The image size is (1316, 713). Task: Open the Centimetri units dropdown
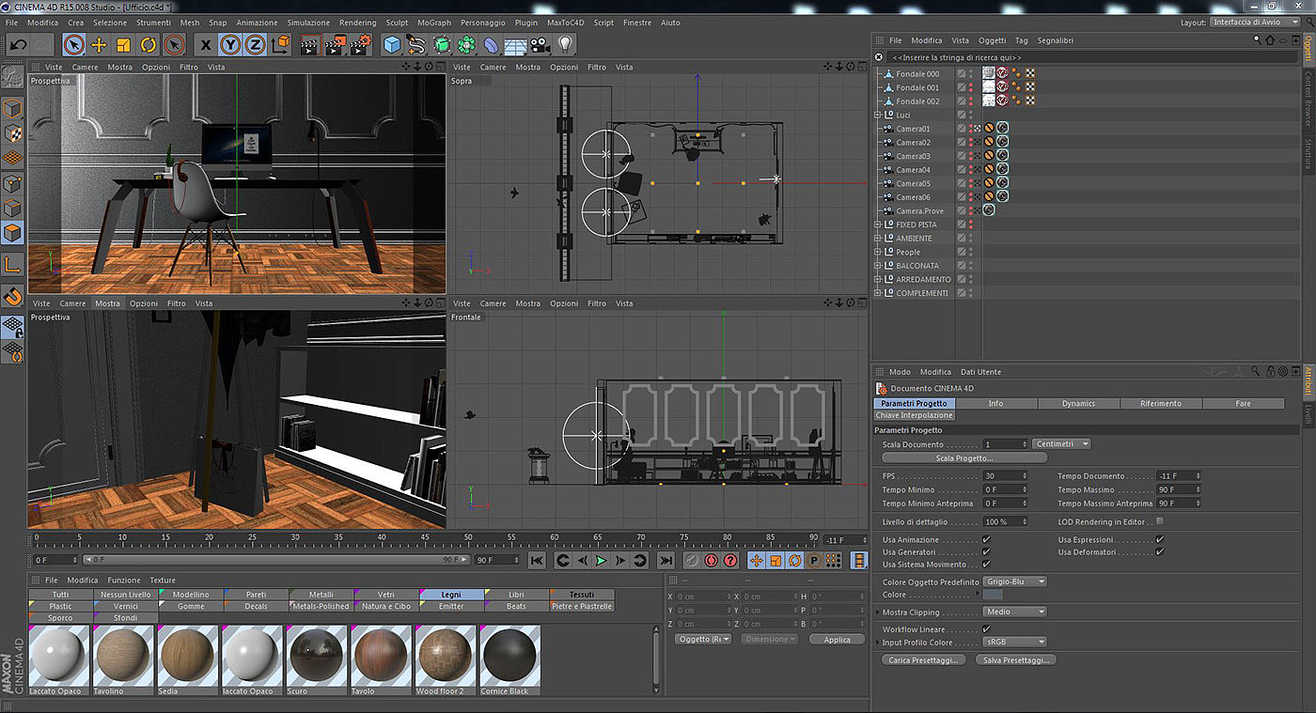[1061, 444]
